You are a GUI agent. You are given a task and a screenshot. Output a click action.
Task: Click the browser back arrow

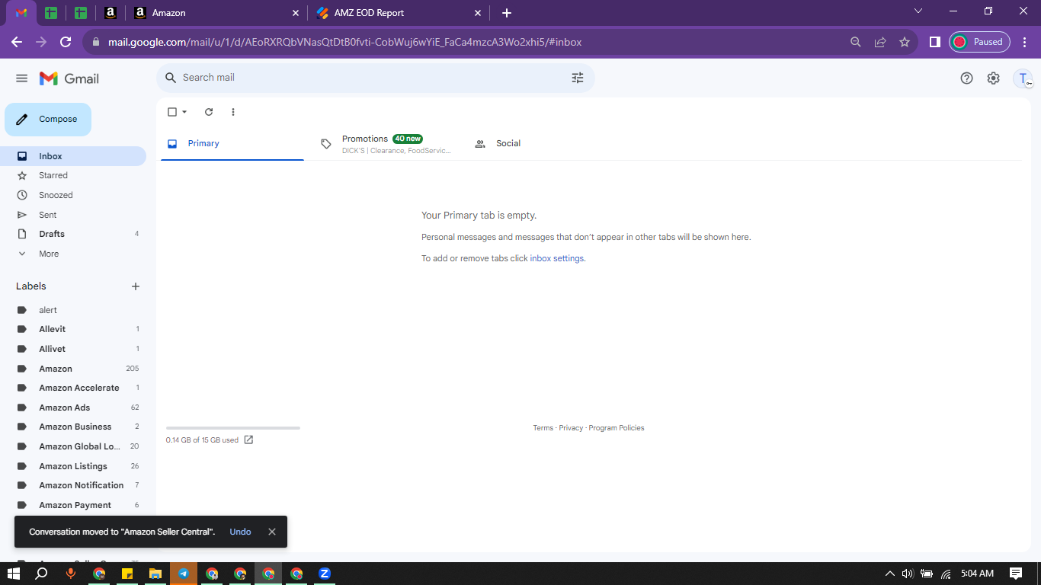[17, 42]
